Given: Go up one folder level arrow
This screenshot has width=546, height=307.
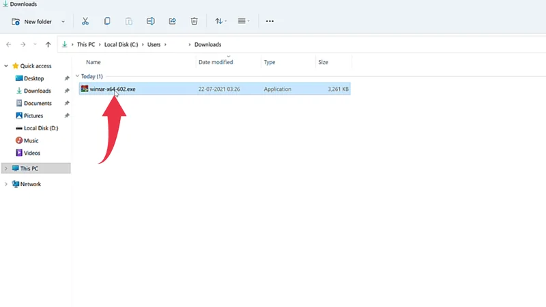Looking at the screenshot, I should pos(48,44).
